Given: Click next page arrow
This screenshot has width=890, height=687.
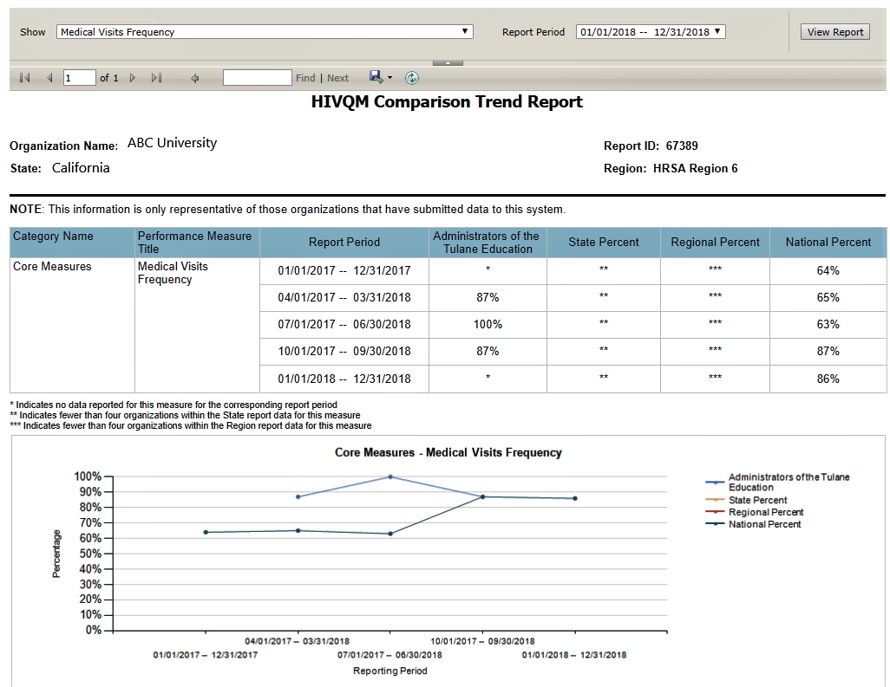Looking at the screenshot, I should (x=133, y=78).
